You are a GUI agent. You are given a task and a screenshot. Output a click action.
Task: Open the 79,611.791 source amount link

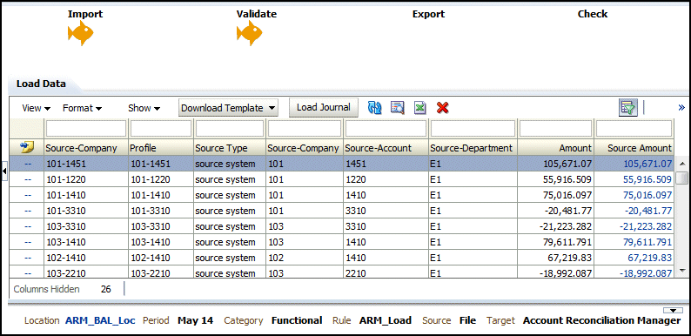point(647,242)
